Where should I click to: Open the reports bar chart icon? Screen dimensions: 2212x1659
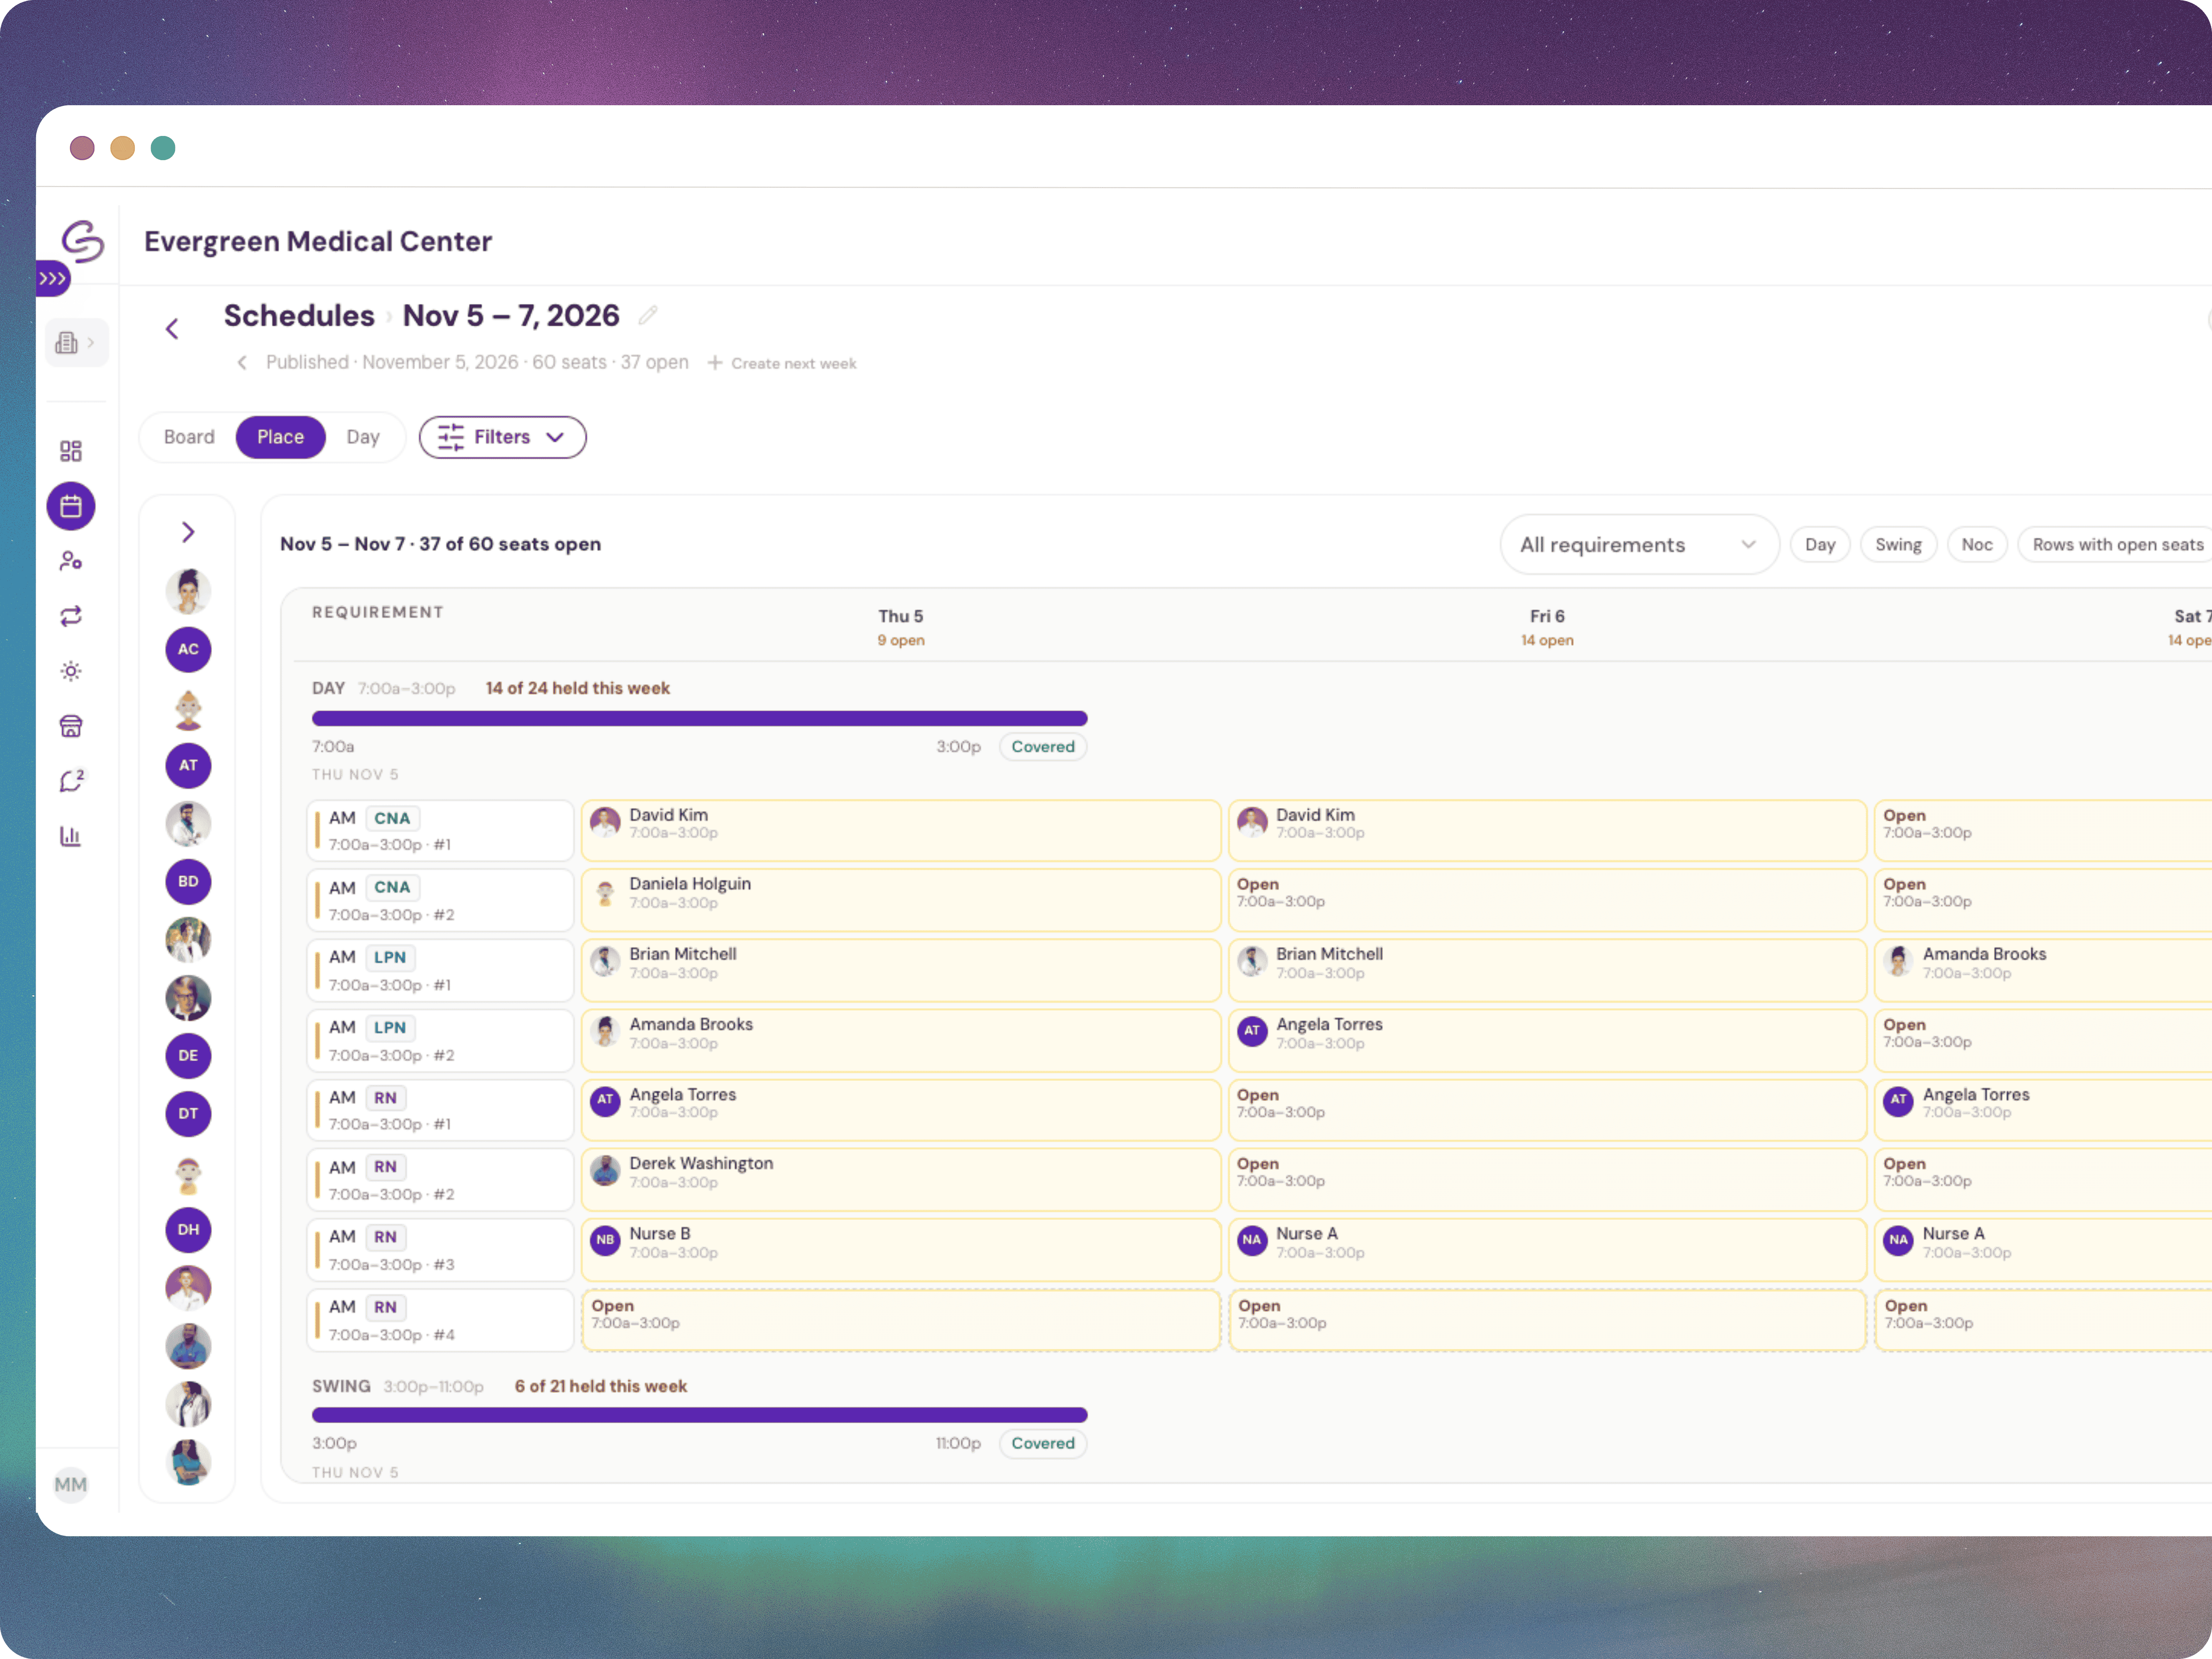coord(71,836)
